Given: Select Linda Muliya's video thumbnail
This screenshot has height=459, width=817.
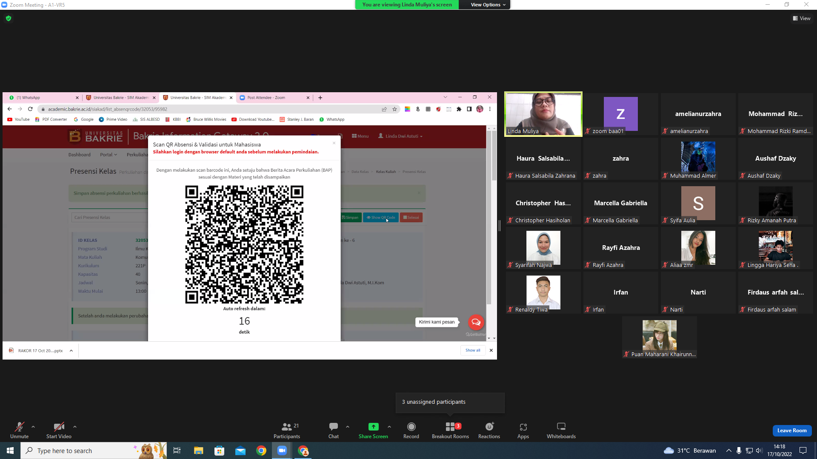Looking at the screenshot, I should (543, 114).
